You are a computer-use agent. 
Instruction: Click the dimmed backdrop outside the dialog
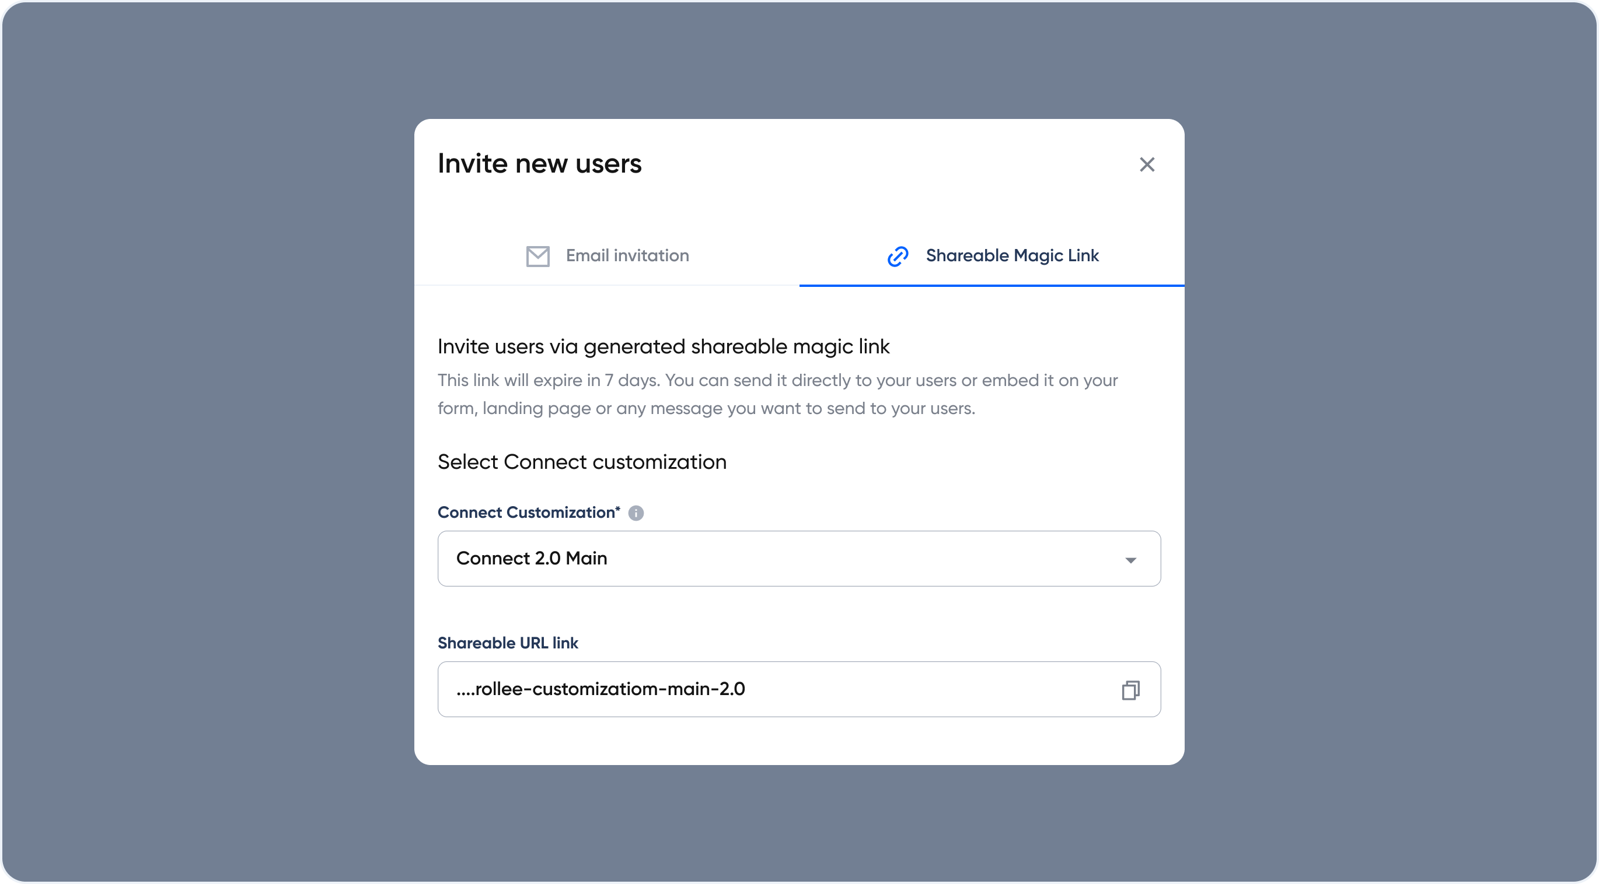(x=205, y=434)
